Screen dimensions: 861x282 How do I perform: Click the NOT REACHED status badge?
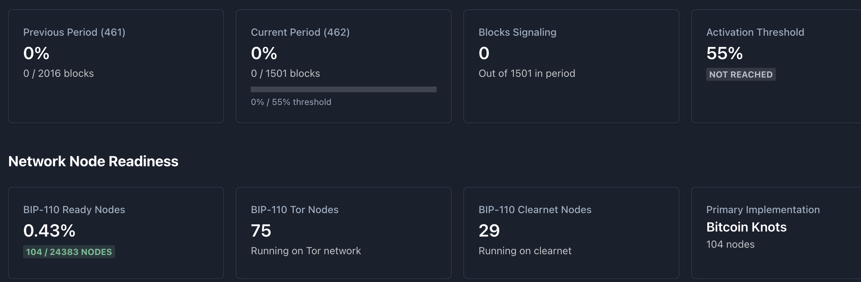(x=740, y=75)
